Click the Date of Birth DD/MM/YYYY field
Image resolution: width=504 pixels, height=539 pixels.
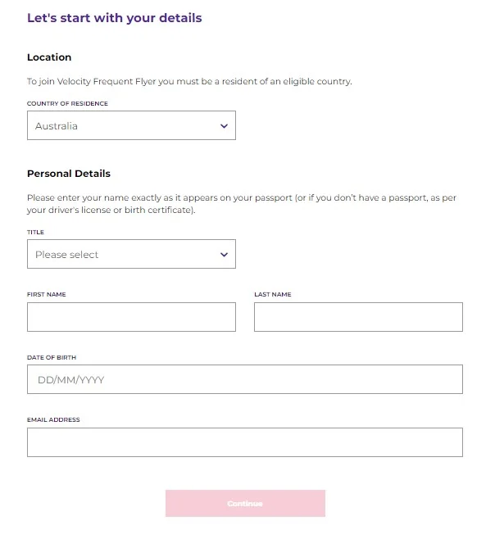pyautogui.click(x=244, y=379)
